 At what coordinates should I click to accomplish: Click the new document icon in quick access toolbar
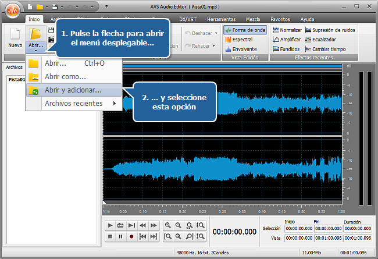click(x=30, y=7)
